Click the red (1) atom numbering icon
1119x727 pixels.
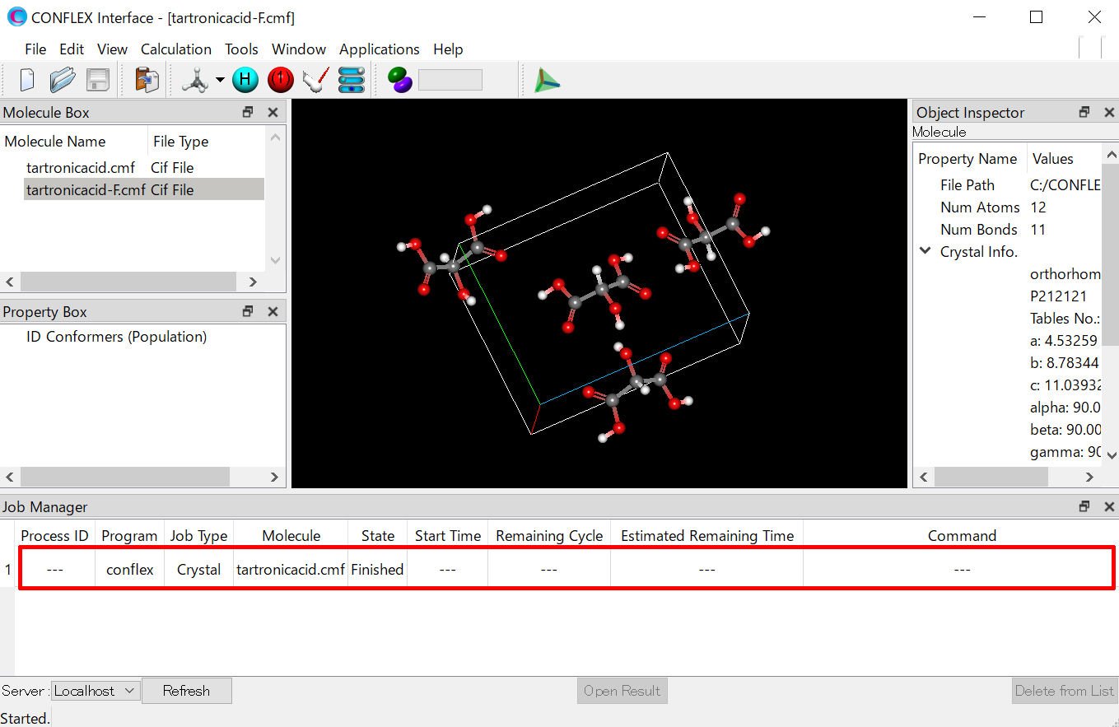pos(281,80)
